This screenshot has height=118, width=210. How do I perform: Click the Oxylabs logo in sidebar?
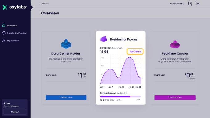pos(14,7)
